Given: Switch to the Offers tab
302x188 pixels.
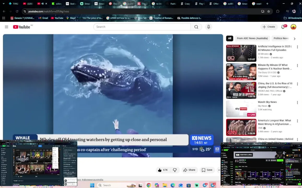Looking at the screenshot, I should 214,4.
